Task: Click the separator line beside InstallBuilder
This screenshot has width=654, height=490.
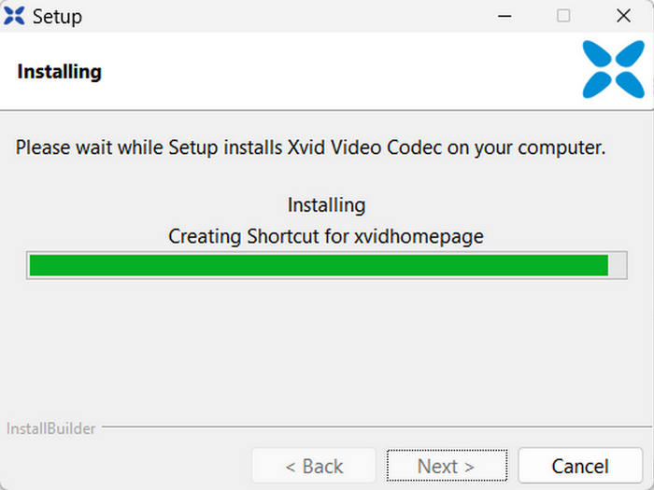Action: [x=374, y=428]
